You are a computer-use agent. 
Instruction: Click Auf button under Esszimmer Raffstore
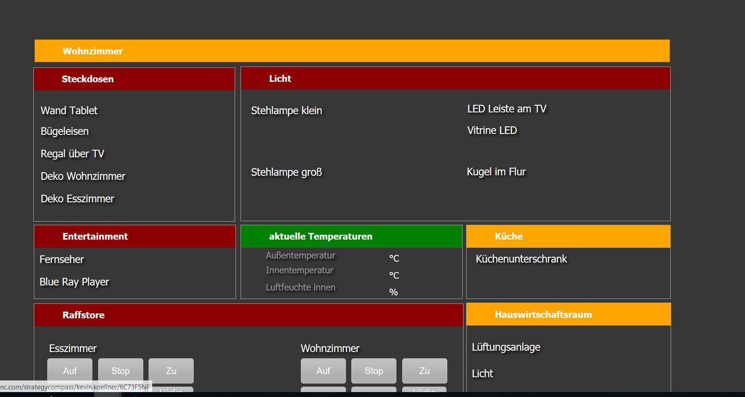pyautogui.click(x=70, y=371)
